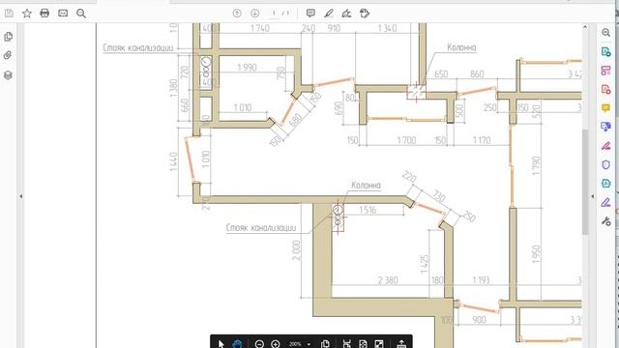Go to next page arrow
Viewport: 619px width, 348px height.
pos(255,14)
